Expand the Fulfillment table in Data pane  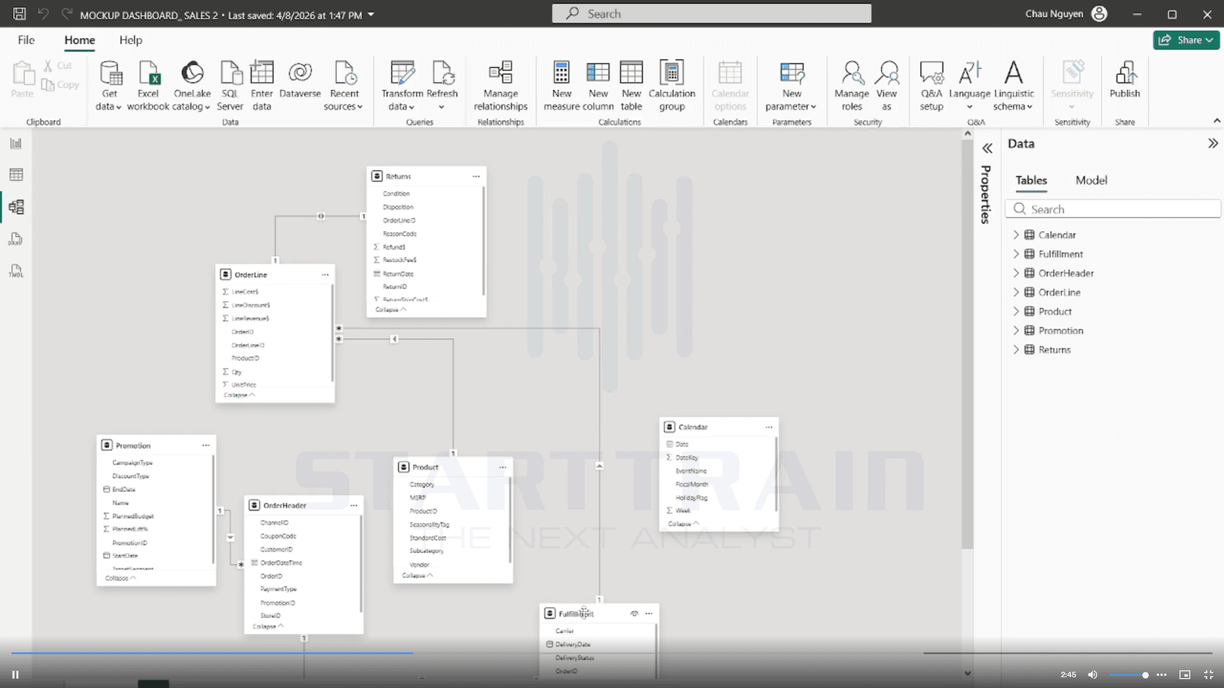[x=1016, y=254]
